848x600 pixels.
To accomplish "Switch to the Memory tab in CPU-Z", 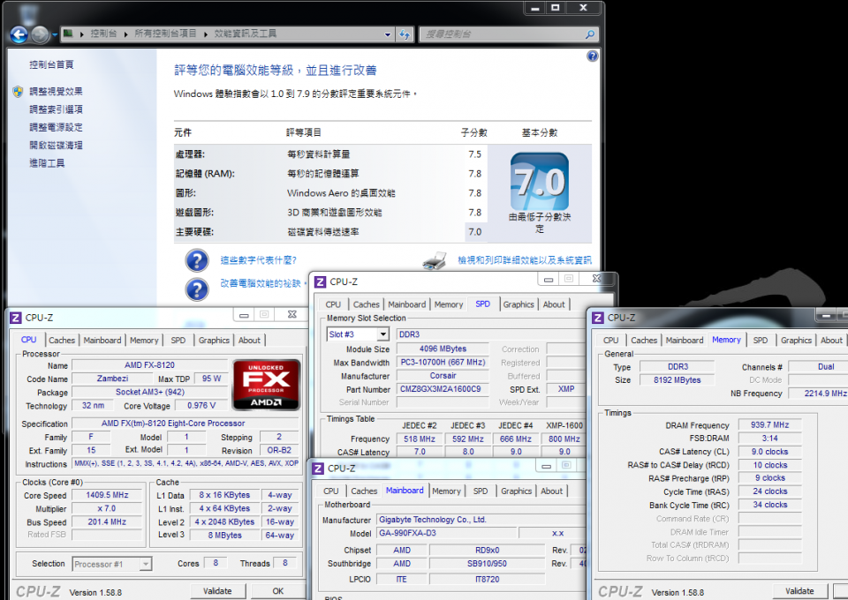I will point(144,340).
